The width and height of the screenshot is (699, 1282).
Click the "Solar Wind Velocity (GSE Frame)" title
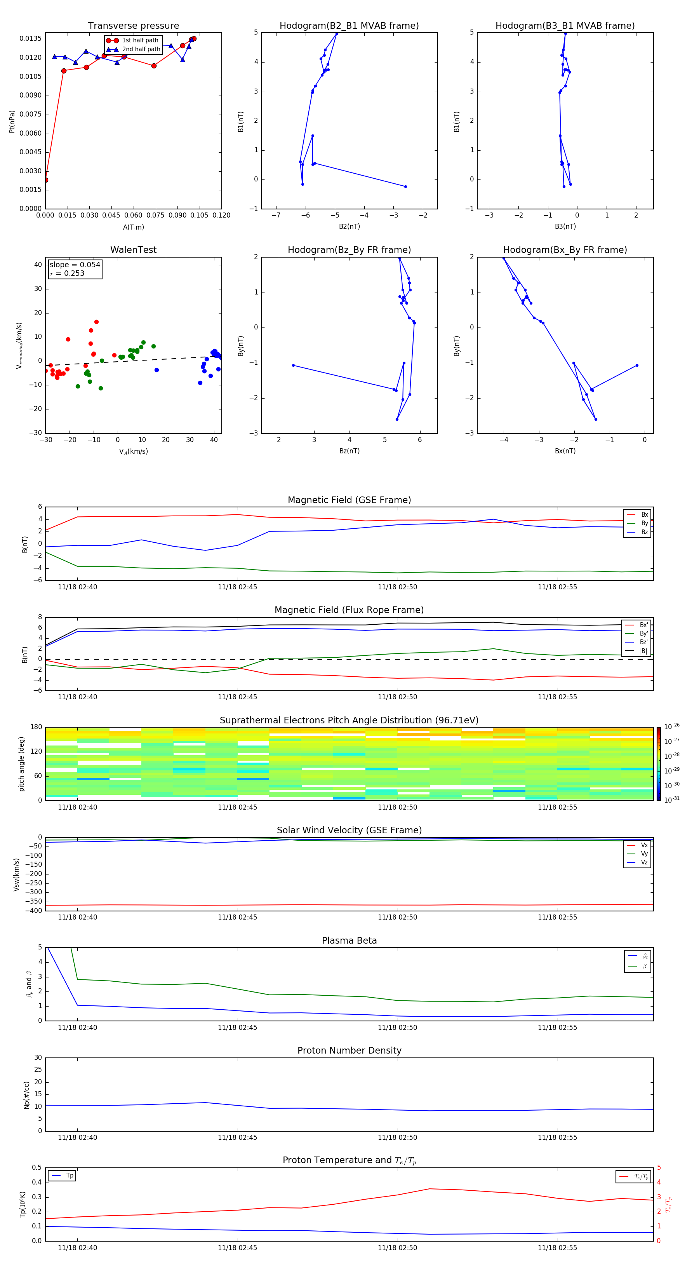tap(349, 831)
